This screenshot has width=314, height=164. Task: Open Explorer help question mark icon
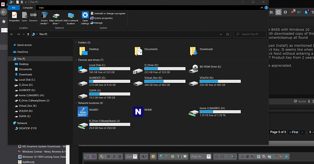tap(266, 8)
